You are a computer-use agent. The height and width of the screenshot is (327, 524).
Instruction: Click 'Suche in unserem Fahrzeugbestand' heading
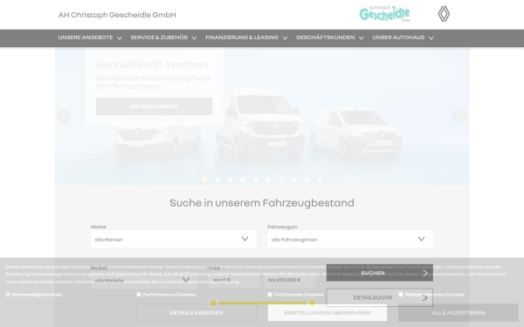click(x=262, y=203)
